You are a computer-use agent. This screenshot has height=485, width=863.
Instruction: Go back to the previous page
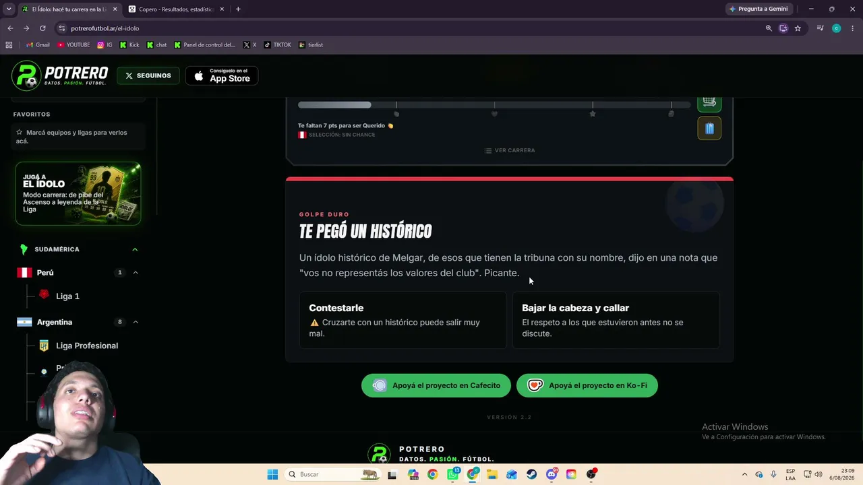pyautogui.click(x=10, y=28)
